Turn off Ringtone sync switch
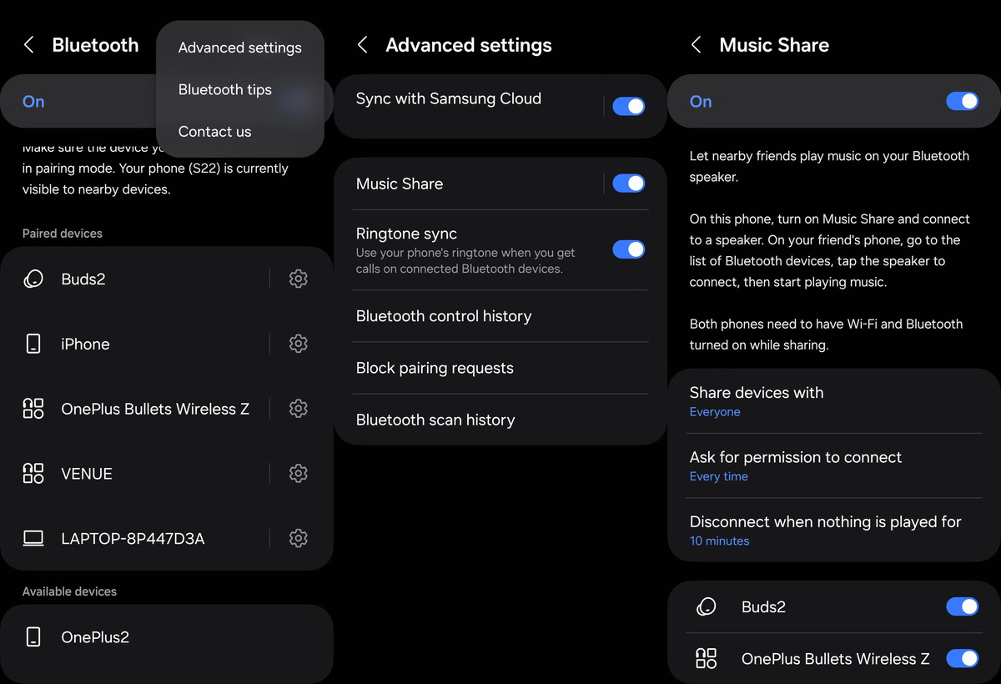1001x684 pixels. point(628,249)
